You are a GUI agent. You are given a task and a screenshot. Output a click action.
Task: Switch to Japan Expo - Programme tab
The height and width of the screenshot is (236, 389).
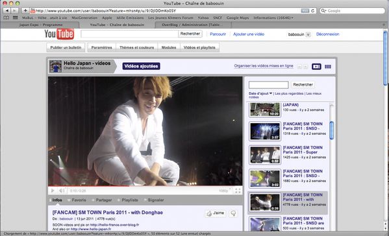tap(41, 25)
